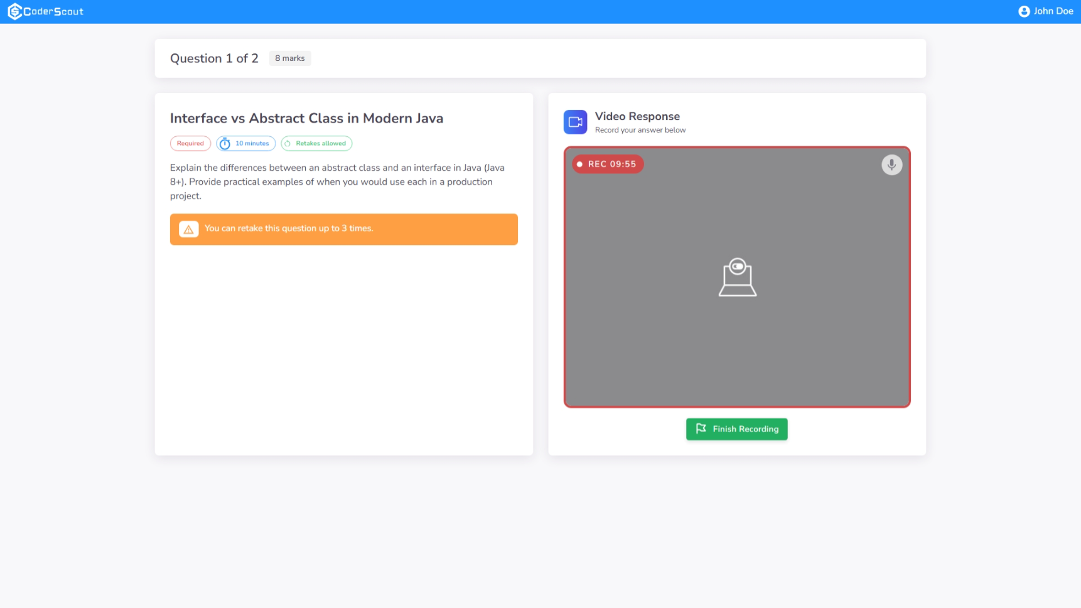Select the user profile icon beside John Doe
Viewport: 1081px width, 608px height.
click(x=1024, y=11)
